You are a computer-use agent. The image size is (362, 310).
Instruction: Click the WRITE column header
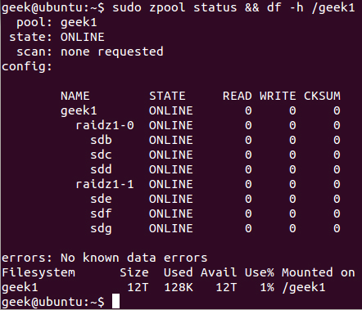pos(278,96)
